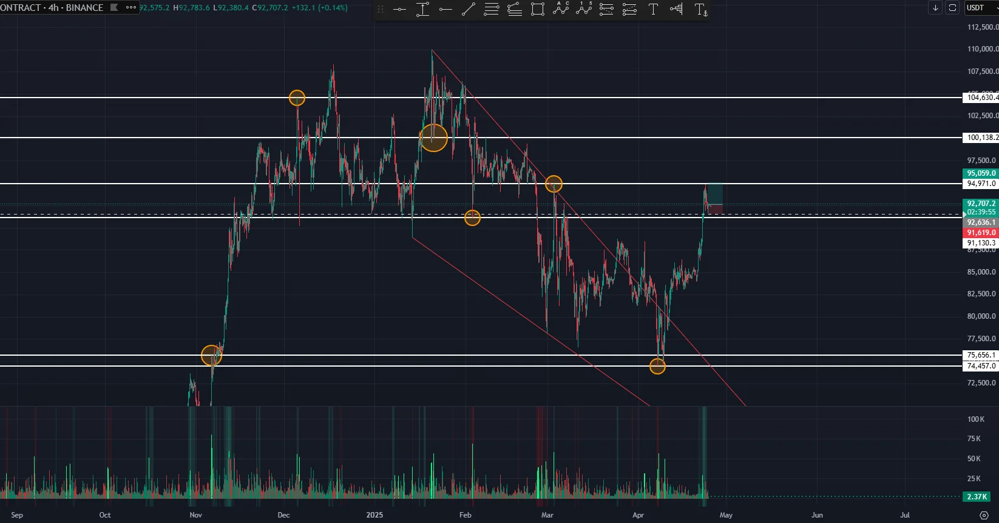Click the flag icon next to BINANCE
The width and height of the screenshot is (999, 523).
point(114,7)
